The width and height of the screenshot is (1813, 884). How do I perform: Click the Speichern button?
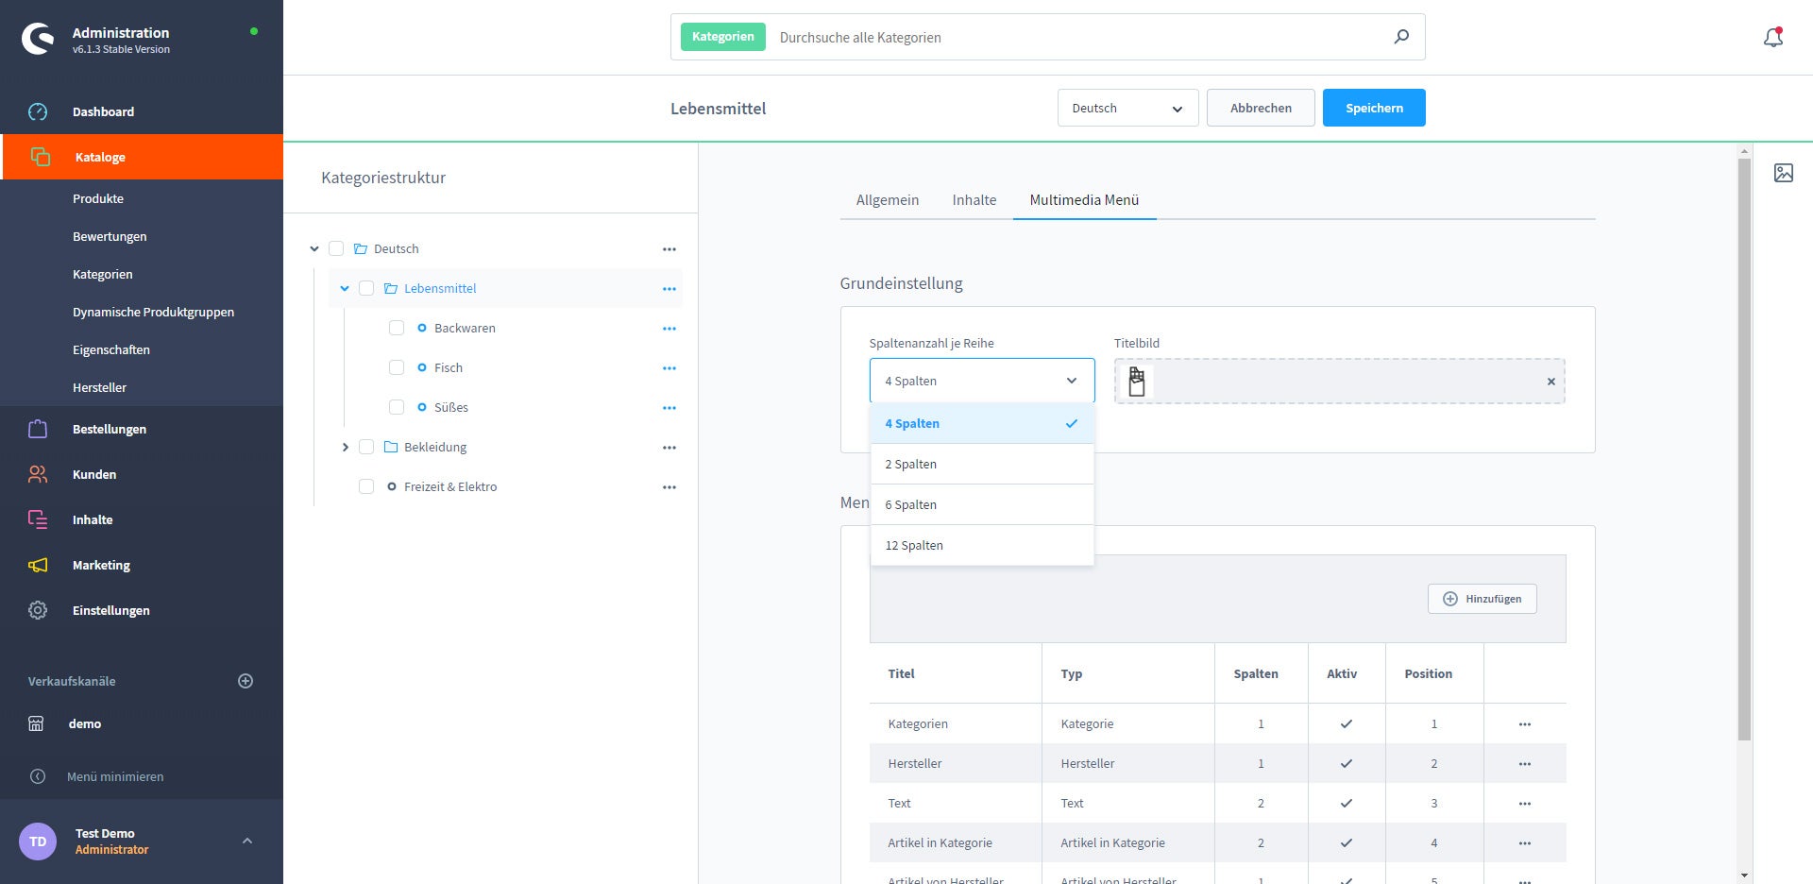click(1374, 108)
